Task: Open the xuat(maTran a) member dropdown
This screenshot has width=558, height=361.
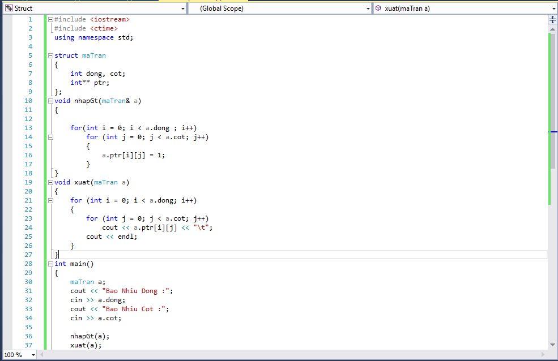Action: pos(553,8)
